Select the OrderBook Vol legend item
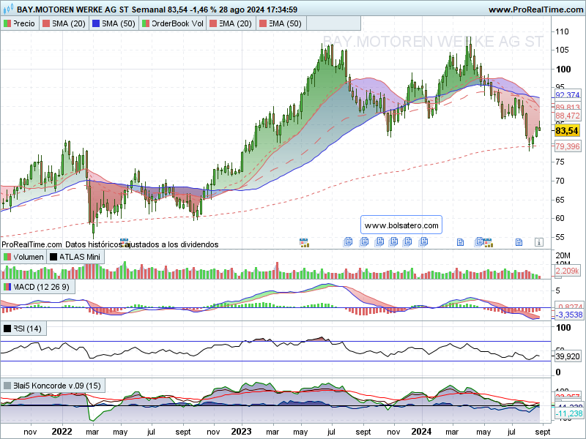 pyautogui.click(x=173, y=23)
